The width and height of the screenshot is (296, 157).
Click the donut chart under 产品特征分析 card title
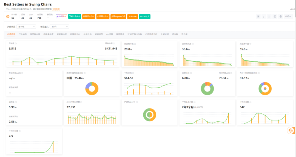click(150, 115)
